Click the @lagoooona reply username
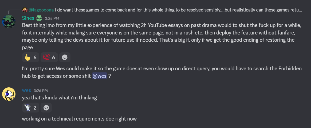Viewport: 311px width, 128px height. coord(41,10)
